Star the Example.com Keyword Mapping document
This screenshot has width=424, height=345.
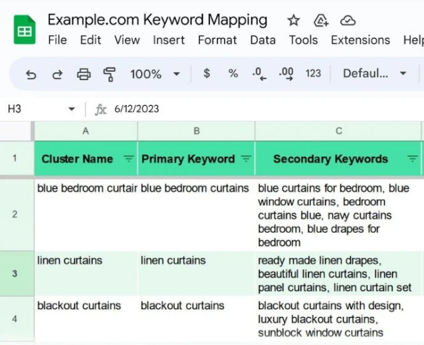click(293, 21)
